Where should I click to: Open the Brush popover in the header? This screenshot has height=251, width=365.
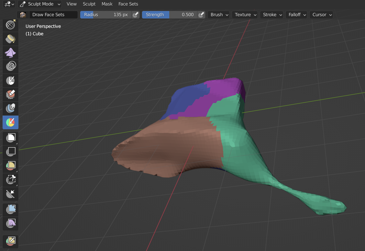tap(219, 15)
